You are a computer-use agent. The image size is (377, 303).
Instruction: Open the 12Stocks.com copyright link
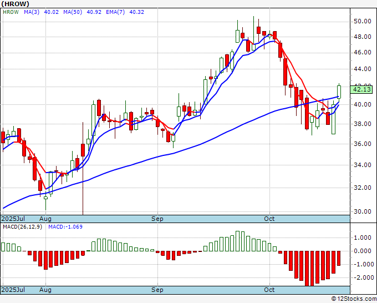click(x=354, y=299)
